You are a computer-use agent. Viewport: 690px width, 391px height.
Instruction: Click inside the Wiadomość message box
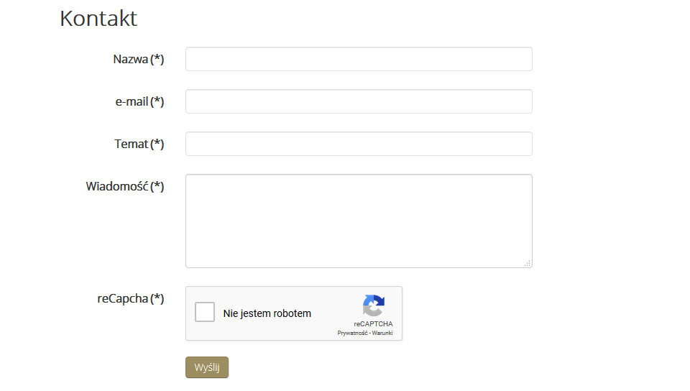click(x=359, y=221)
